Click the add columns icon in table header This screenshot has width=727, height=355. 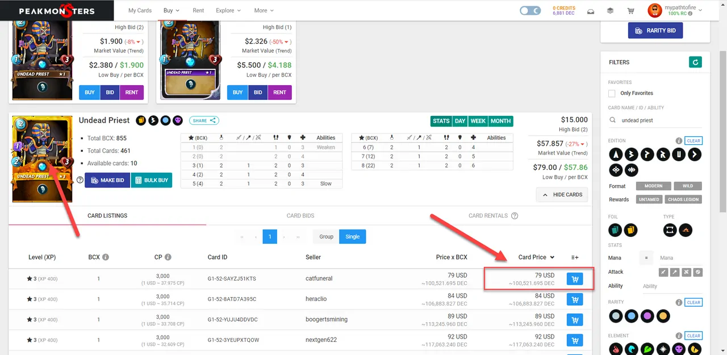coord(575,257)
